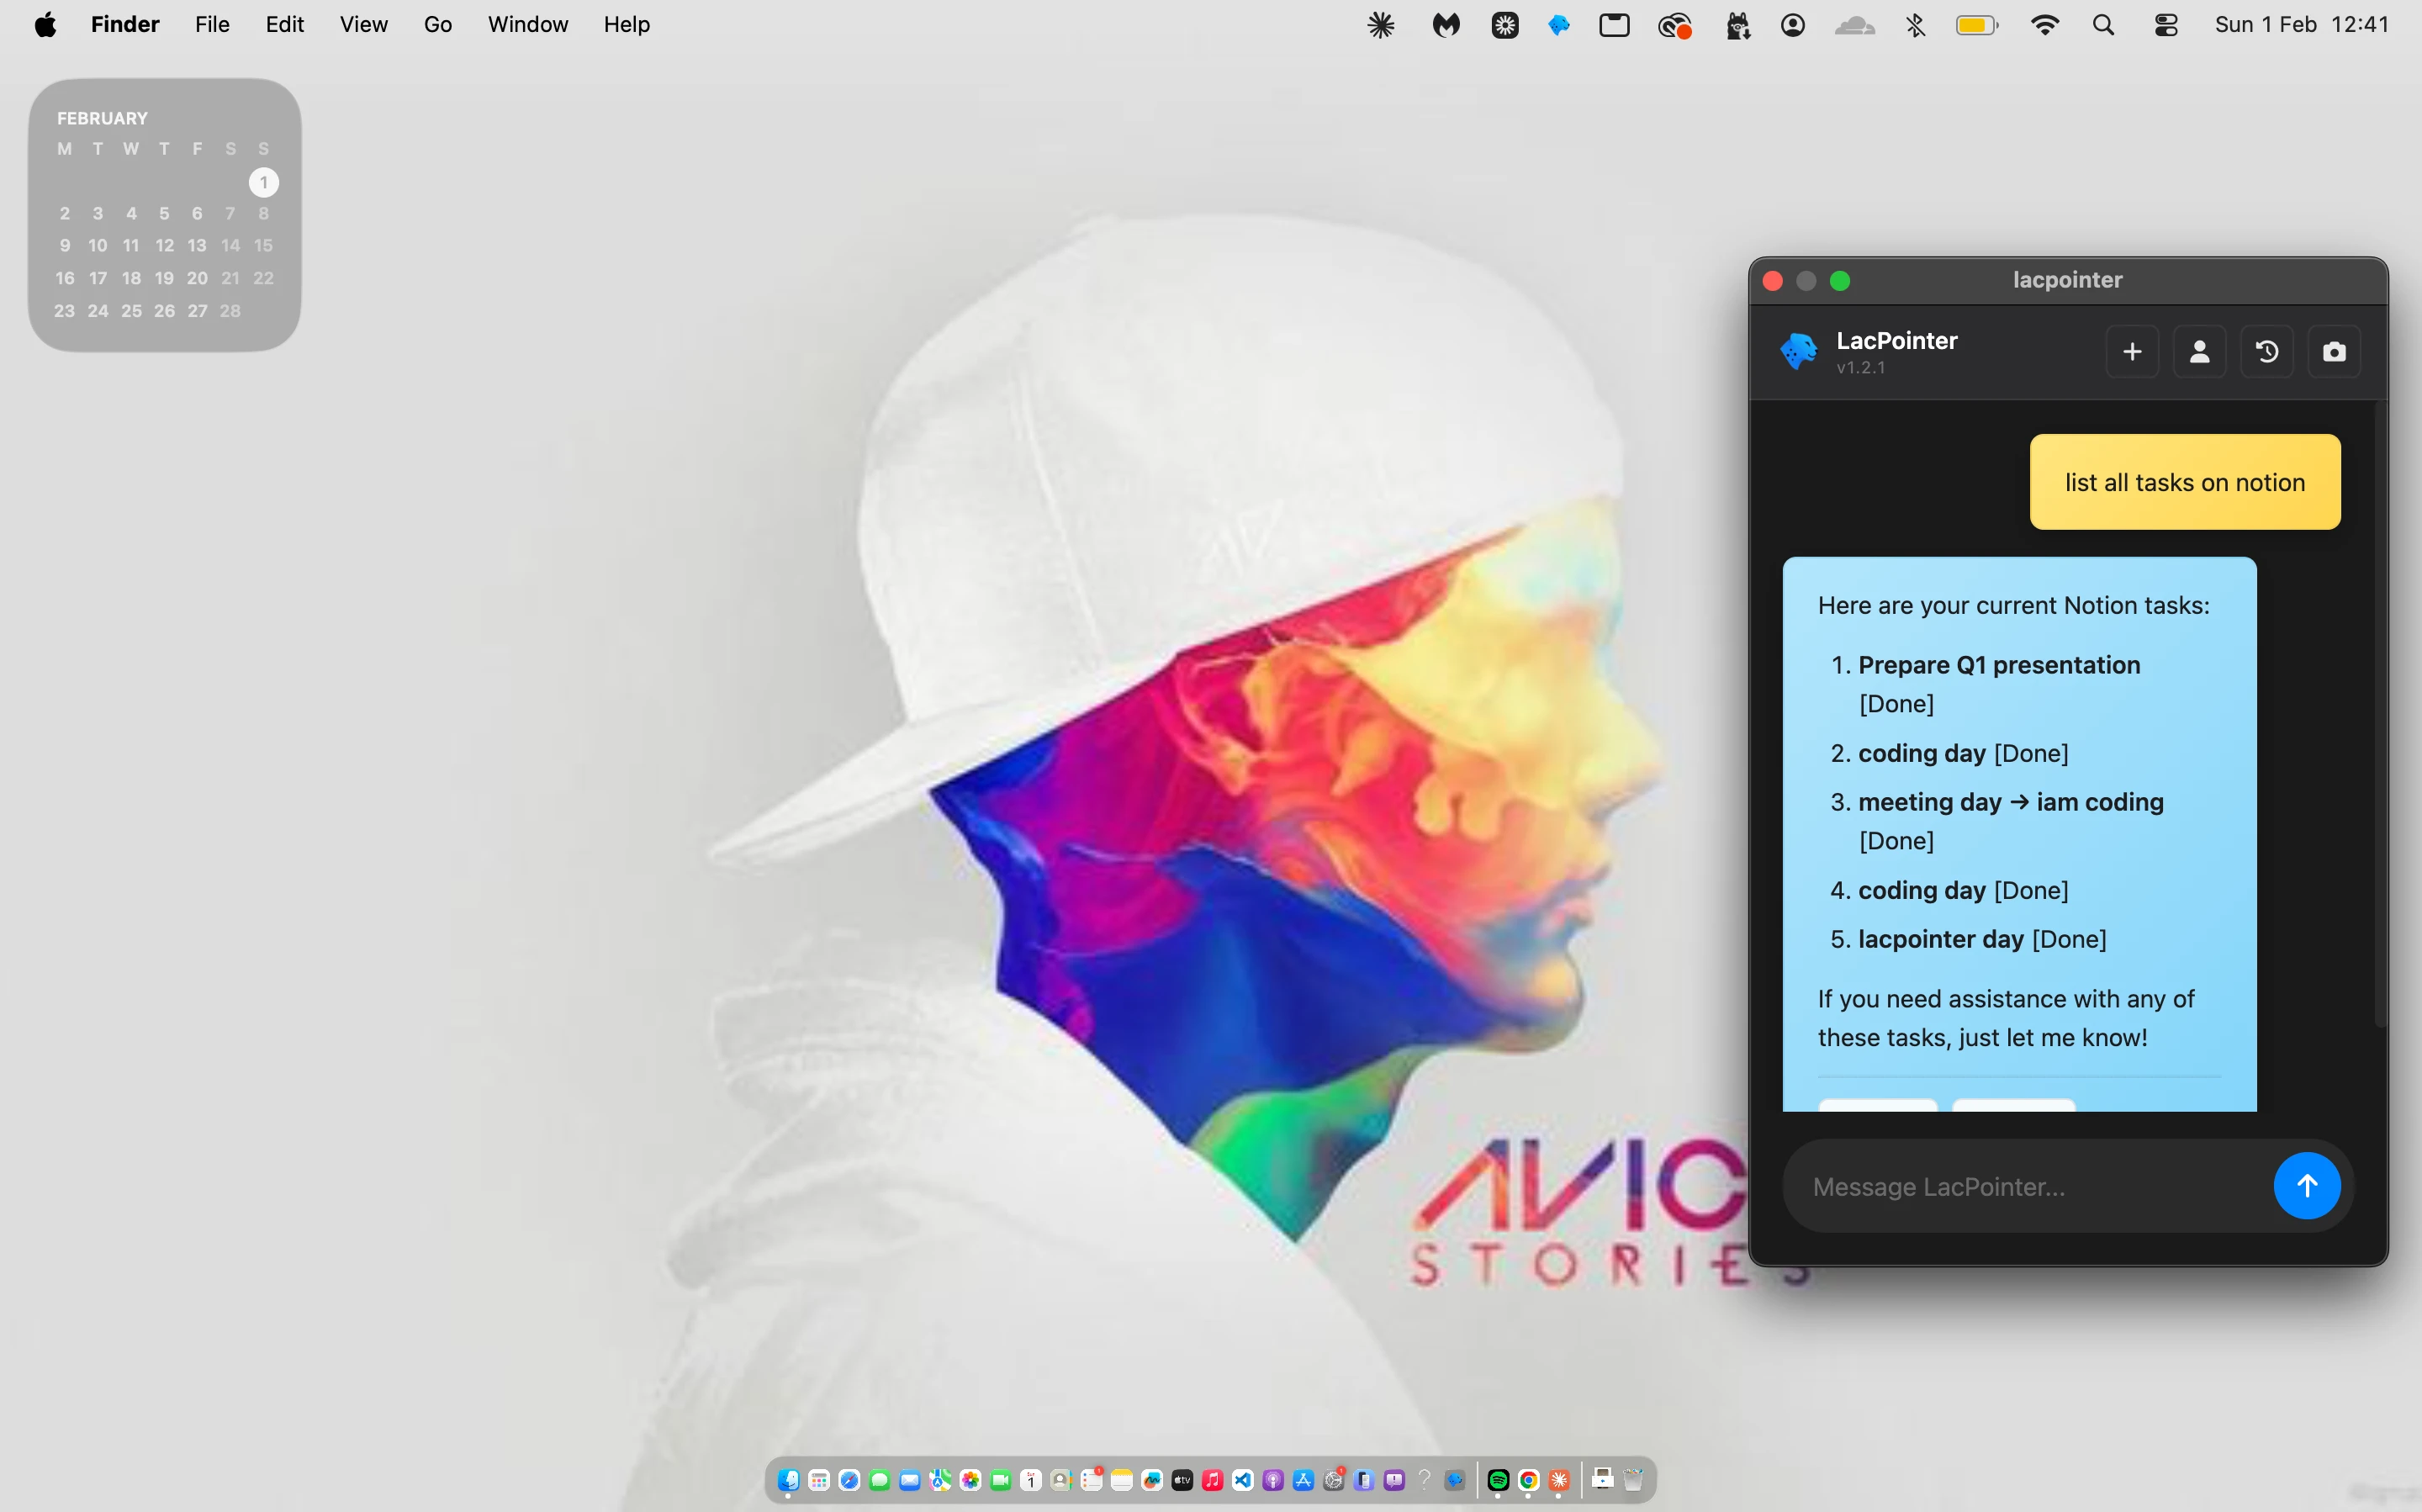The height and width of the screenshot is (1512, 2422).
Task: Click the "list all tasks on notion" message
Action: (x=2184, y=482)
